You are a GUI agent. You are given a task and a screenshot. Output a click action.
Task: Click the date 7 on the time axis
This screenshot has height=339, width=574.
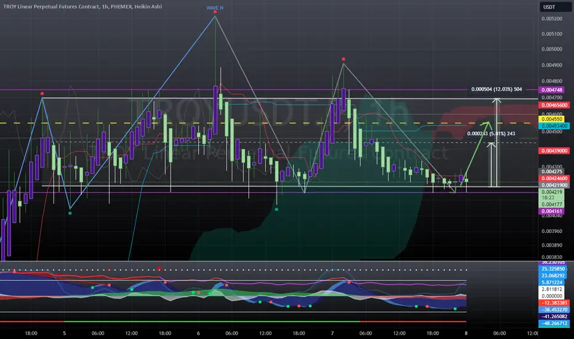tap(333, 333)
